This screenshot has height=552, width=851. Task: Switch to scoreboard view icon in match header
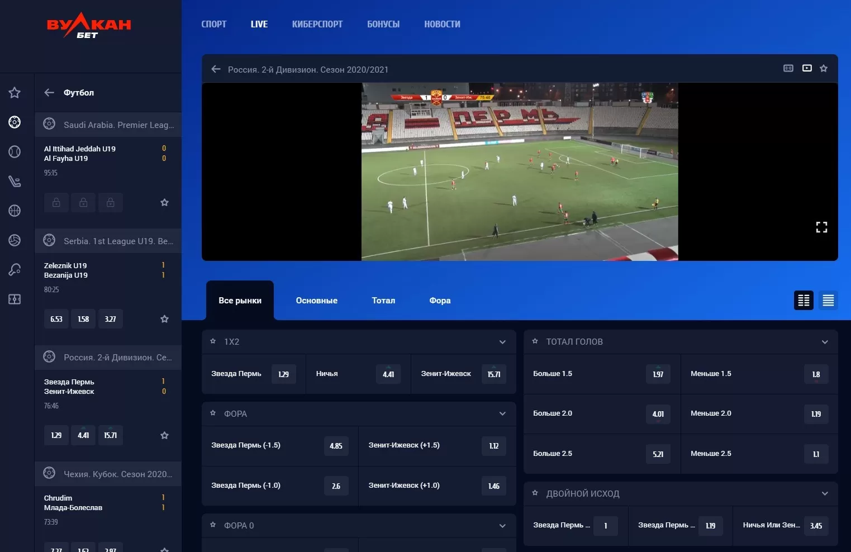click(788, 68)
